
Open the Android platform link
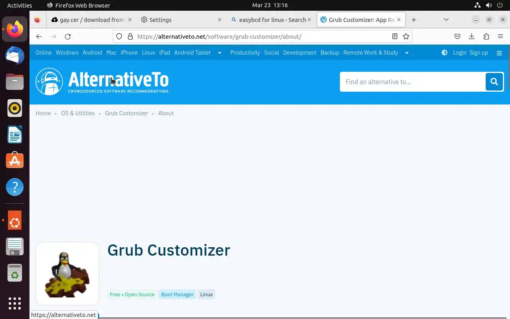(x=92, y=53)
